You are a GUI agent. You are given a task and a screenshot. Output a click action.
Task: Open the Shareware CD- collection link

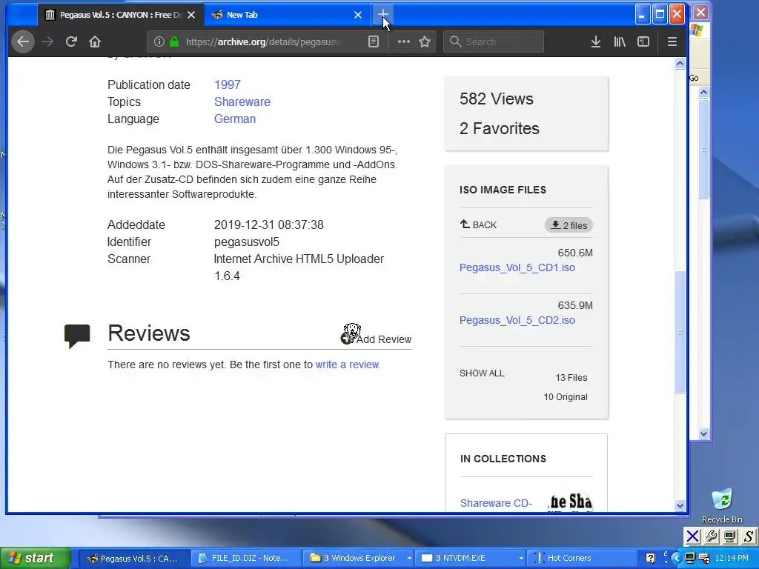tap(496, 503)
